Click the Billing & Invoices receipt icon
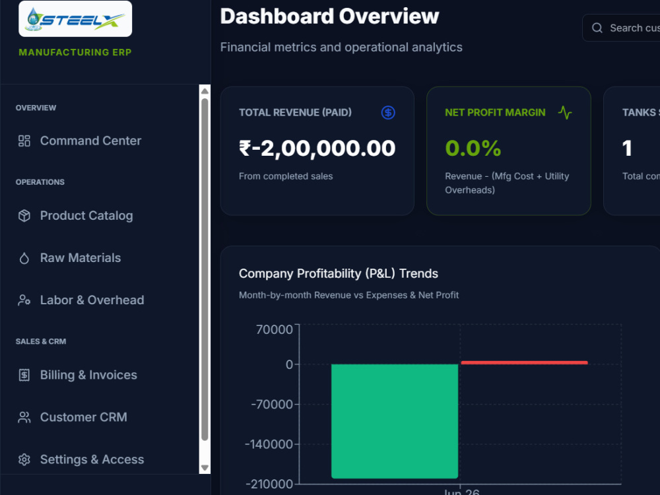This screenshot has height=495, width=660. click(x=24, y=375)
